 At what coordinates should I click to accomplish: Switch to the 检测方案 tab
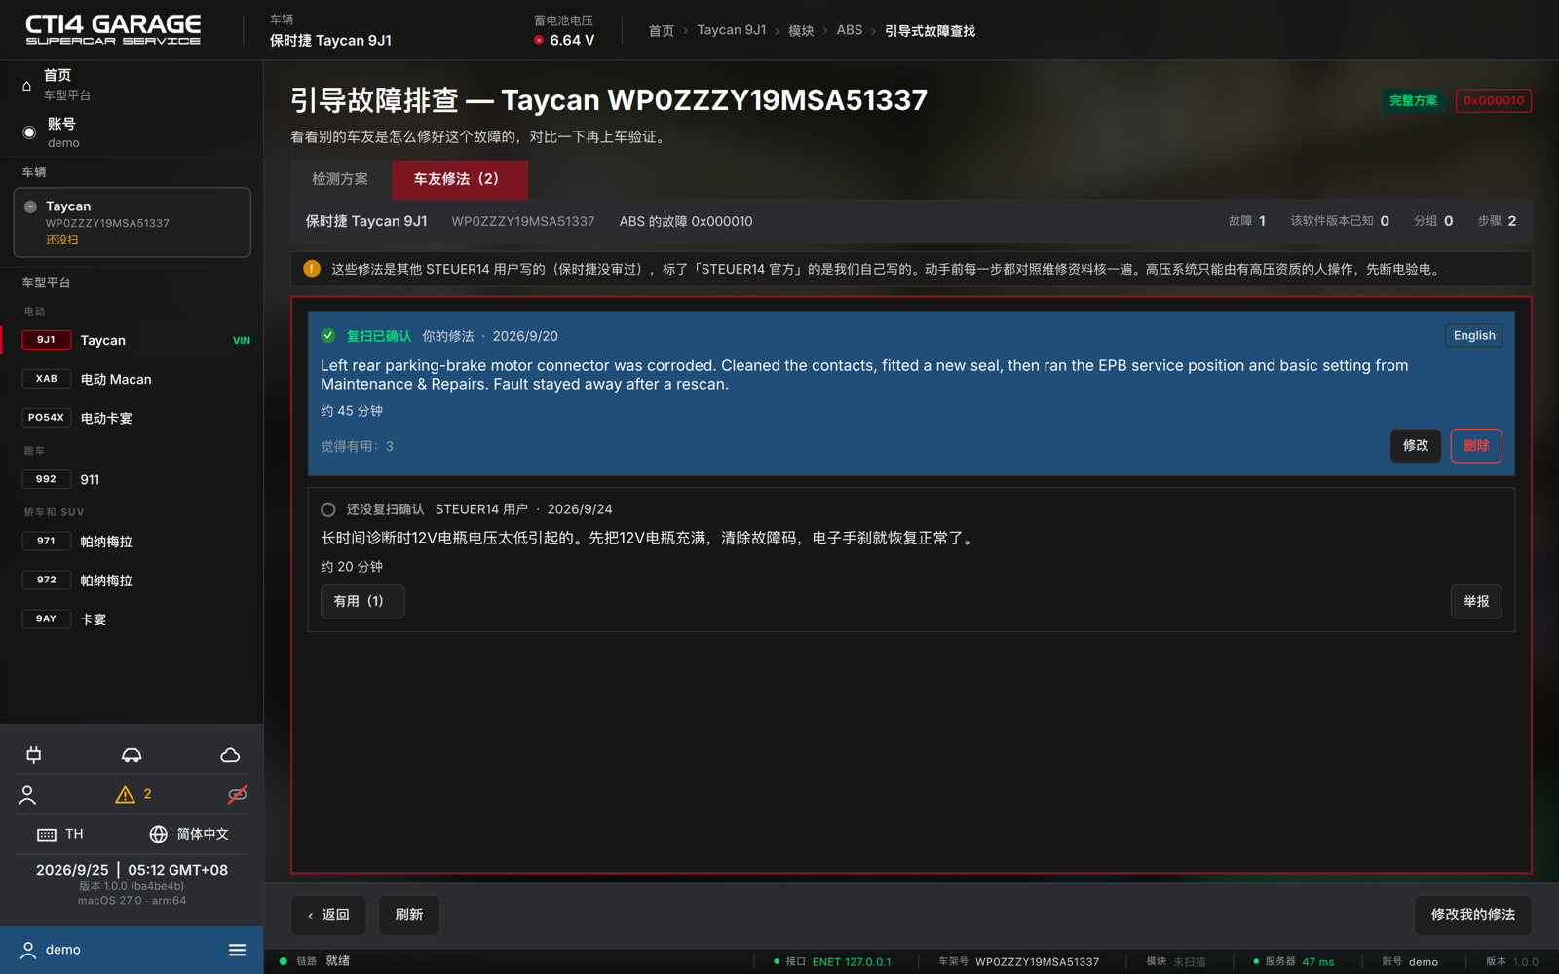(340, 179)
